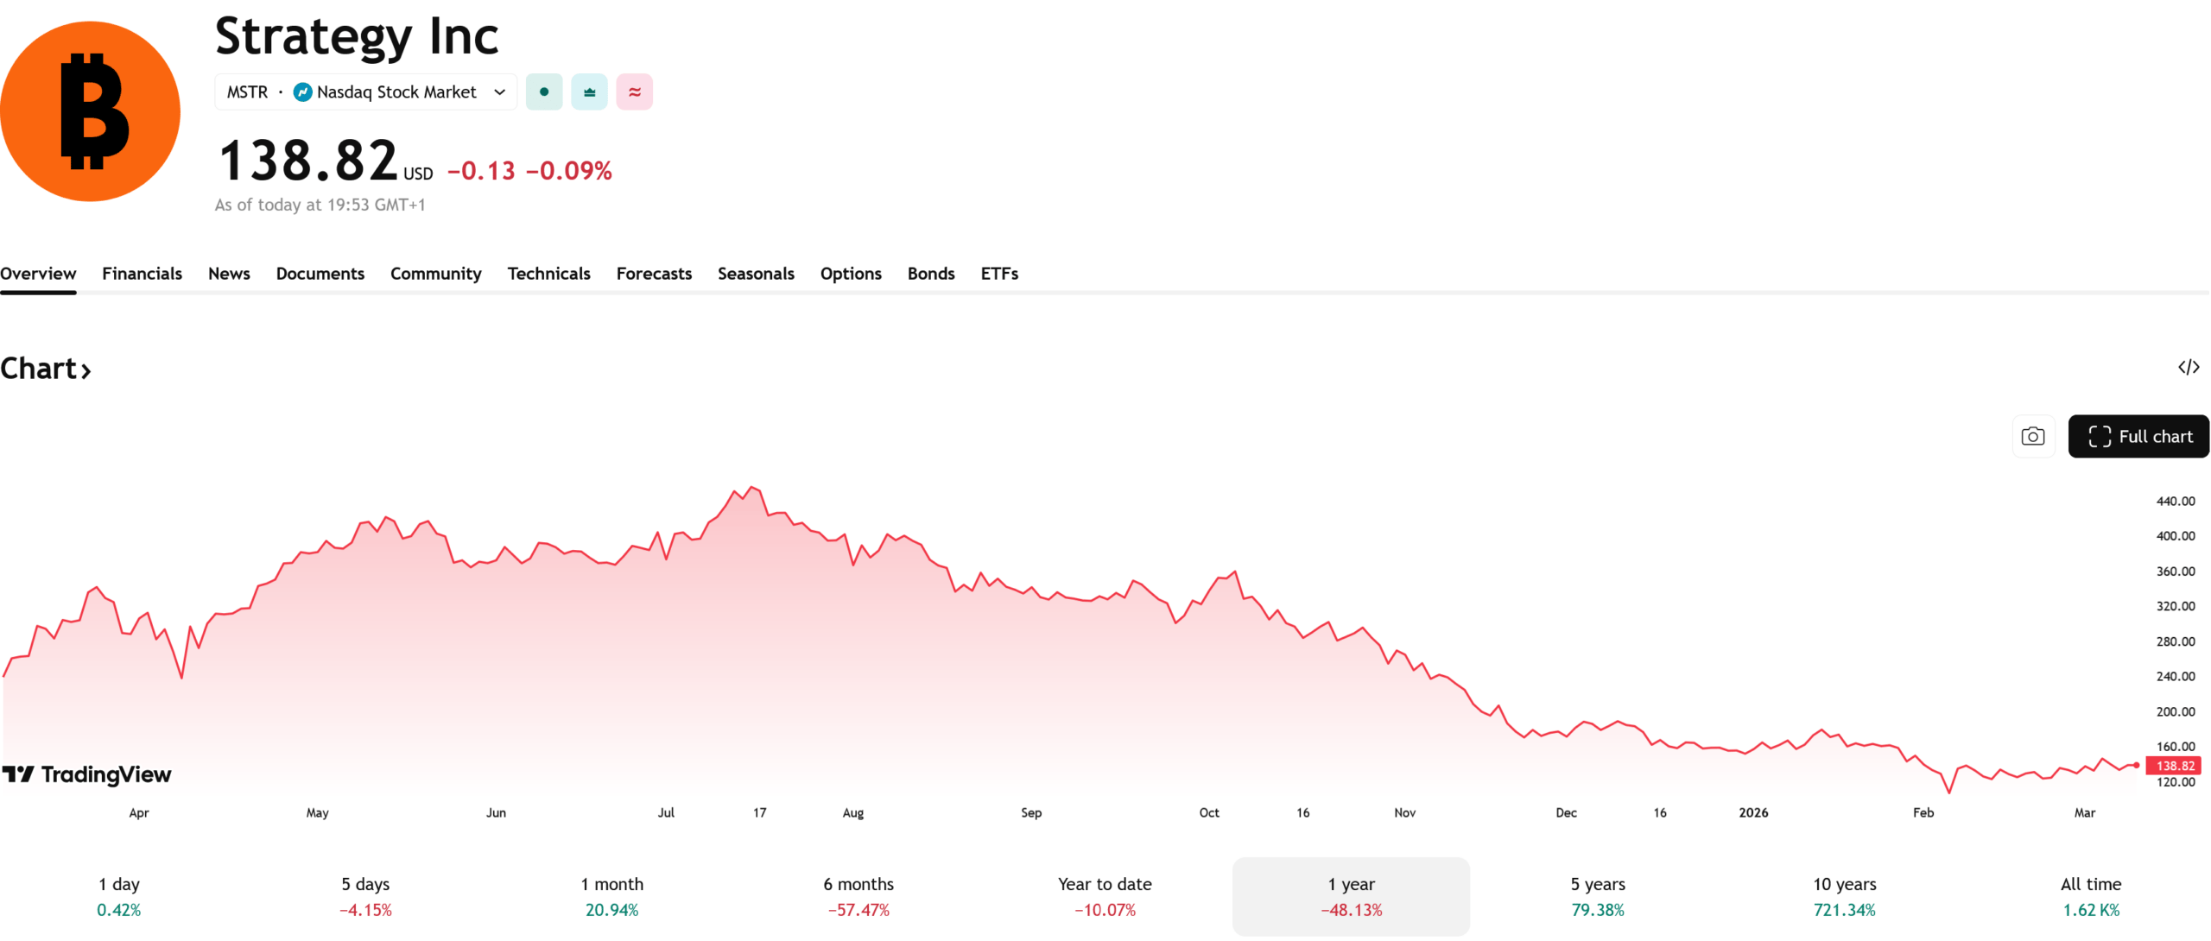Switch chart range to 5 years
This screenshot has height=941, width=2211.
pyautogui.click(x=1598, y=896)
